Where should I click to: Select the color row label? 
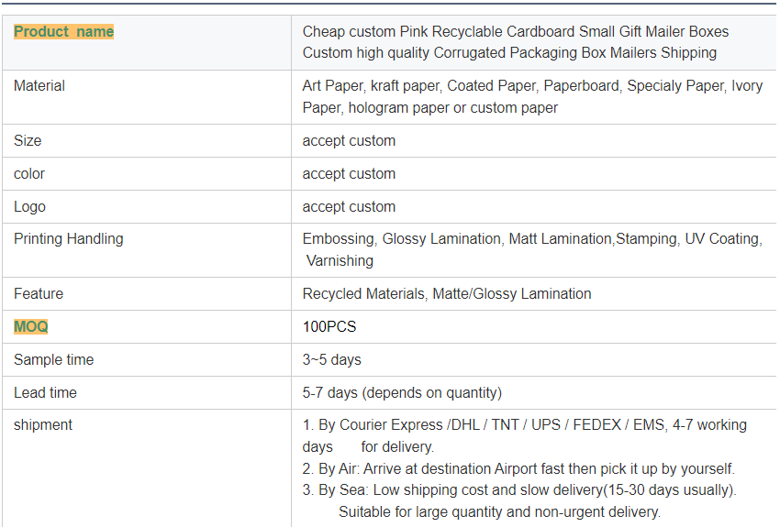coord(29,174)
